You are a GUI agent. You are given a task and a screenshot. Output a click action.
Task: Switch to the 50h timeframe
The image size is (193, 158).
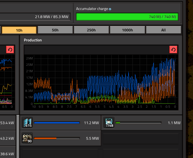tap(55, 30)
